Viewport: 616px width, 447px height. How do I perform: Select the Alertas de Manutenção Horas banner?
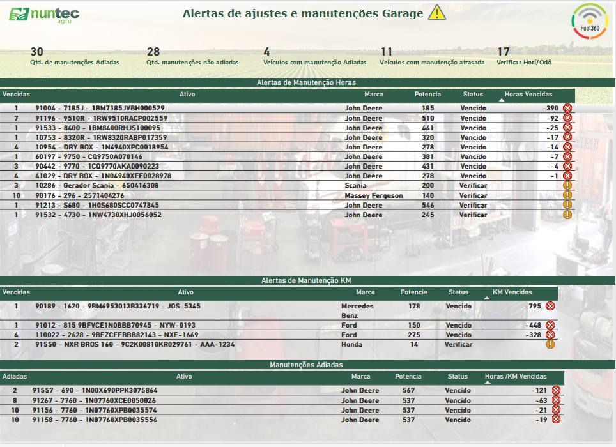coord(307,82)
